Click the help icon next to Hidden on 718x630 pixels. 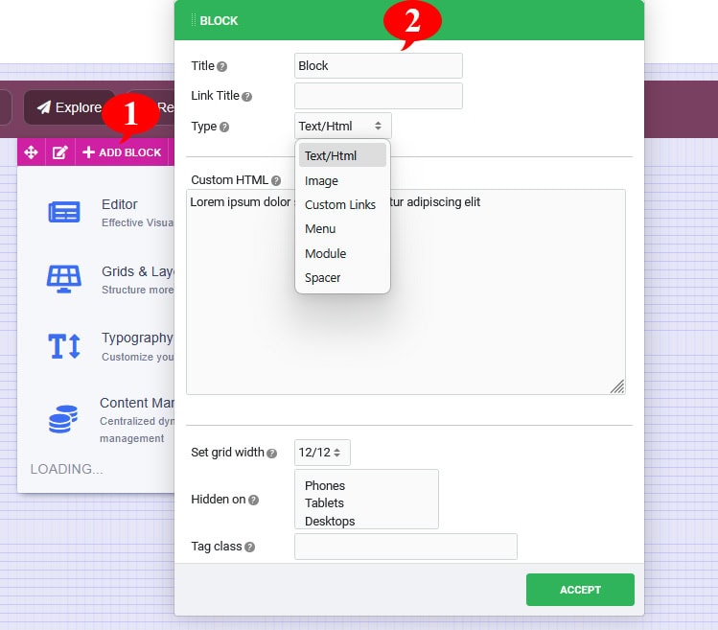(253, 500)
